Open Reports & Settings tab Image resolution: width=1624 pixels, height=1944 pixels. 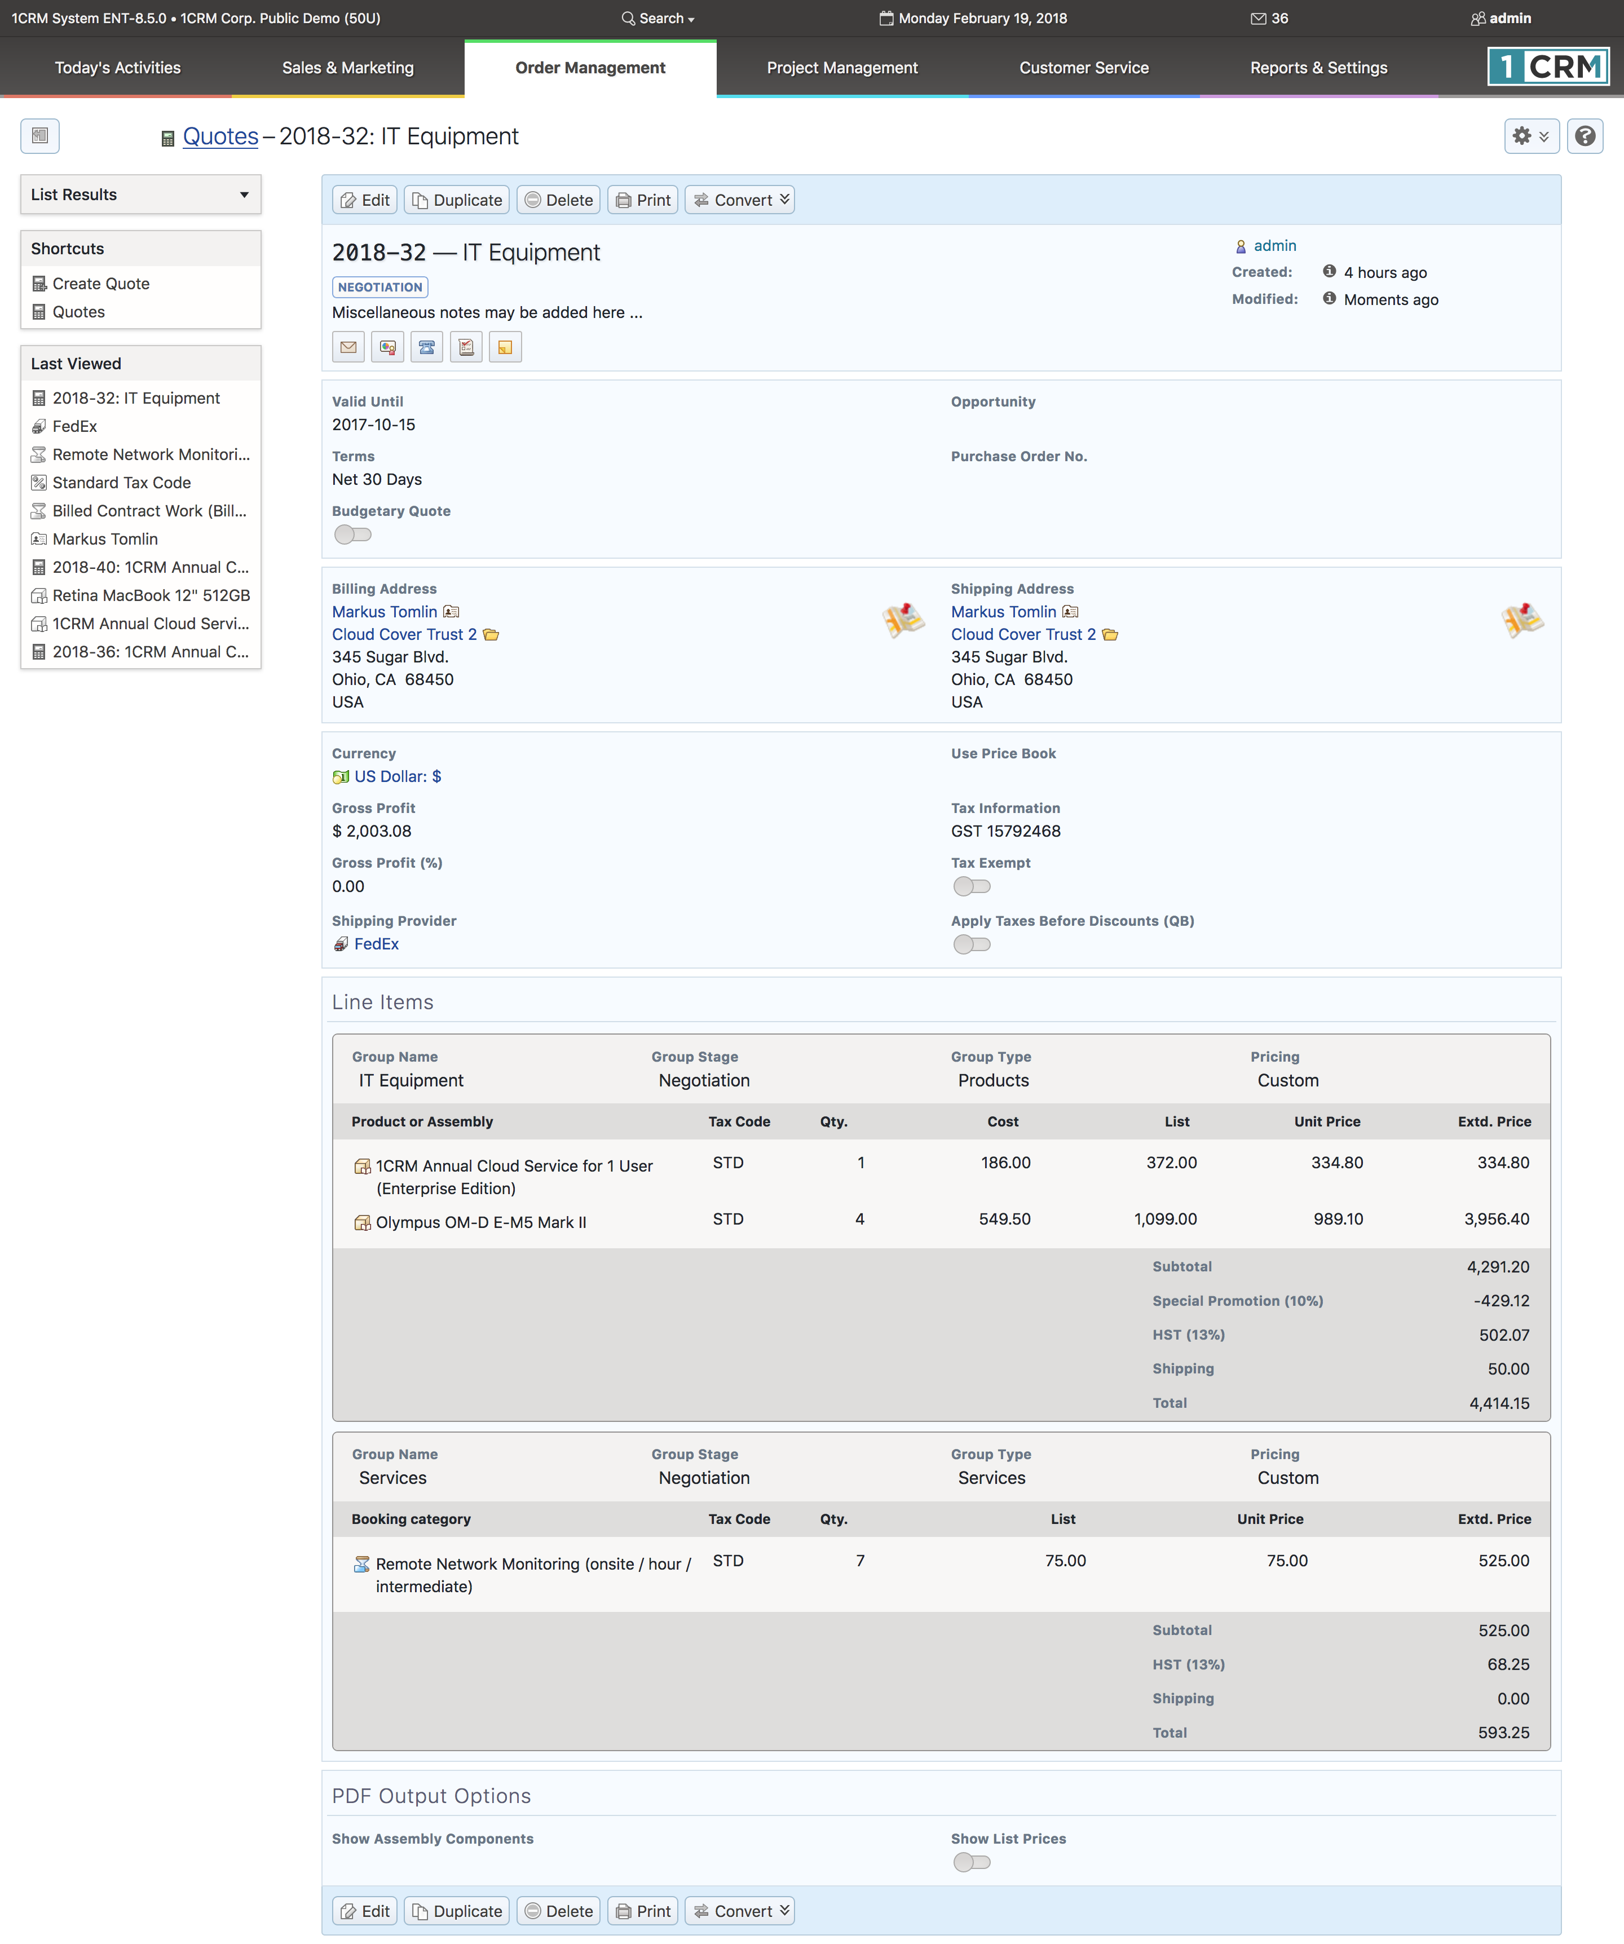coord(1318,68)
